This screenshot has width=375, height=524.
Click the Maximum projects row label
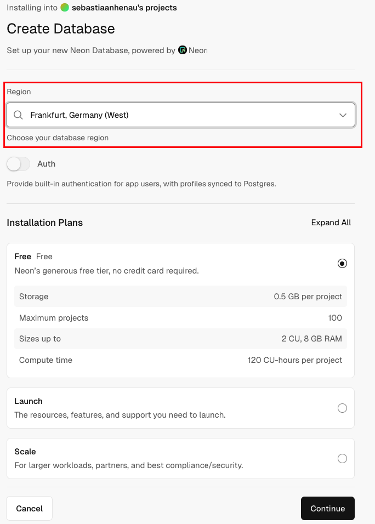point(54,318)
